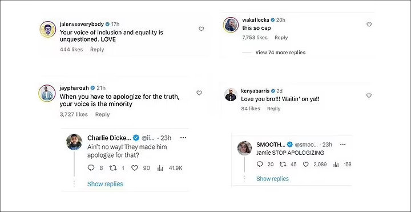
Task: Like kenyabarris's comment with the heart icon
Action: pyautogui.click(x=369, y=95)
